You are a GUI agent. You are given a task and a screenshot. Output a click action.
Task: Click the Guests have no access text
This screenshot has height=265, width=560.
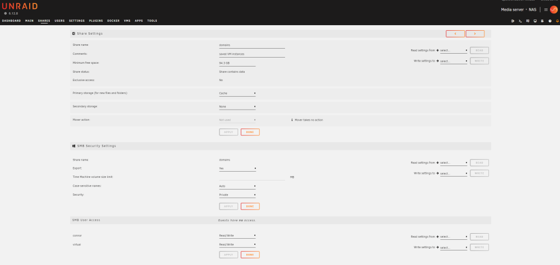point(237,220)
